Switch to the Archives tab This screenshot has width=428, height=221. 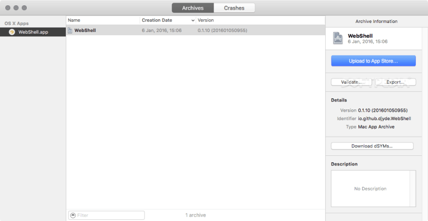[193, 8]
